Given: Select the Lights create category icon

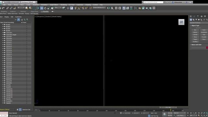Looking at the screenshot, I should [196, 19].
